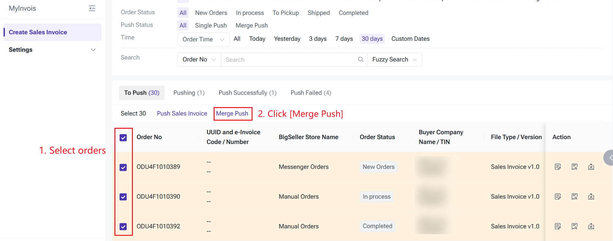Image resolution: width=613 pixels, height=241 pixels.
Task: Switch to the Push Failed tab
Action: tap(311, 93)
